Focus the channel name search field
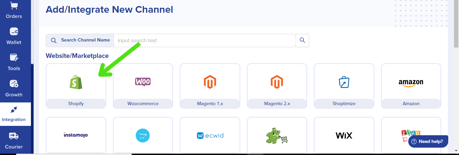This screenshot has width=459, height=155. [205, 40]
